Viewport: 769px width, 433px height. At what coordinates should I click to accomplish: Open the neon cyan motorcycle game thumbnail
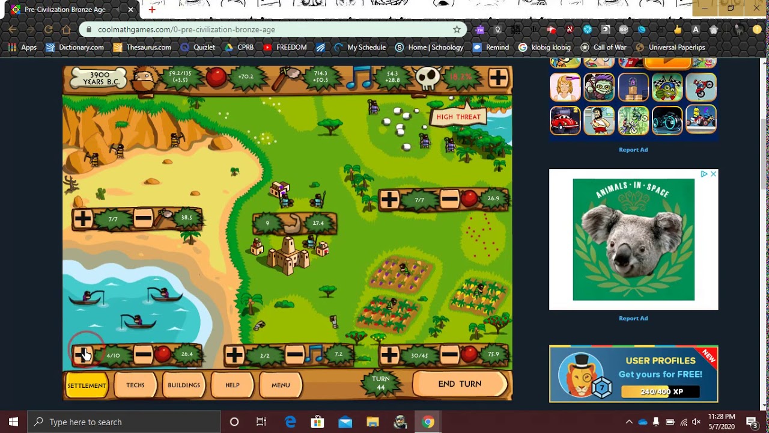pyautogui.click(x=667, y=120)
